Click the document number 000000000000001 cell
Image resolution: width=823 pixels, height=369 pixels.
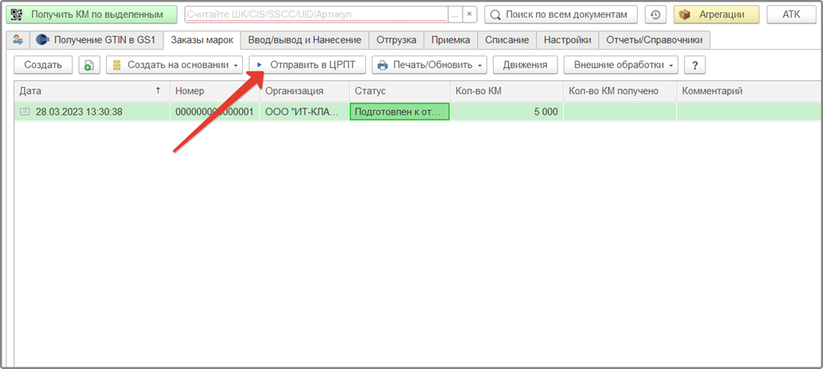pyautogui.click(x=215, y=112)
